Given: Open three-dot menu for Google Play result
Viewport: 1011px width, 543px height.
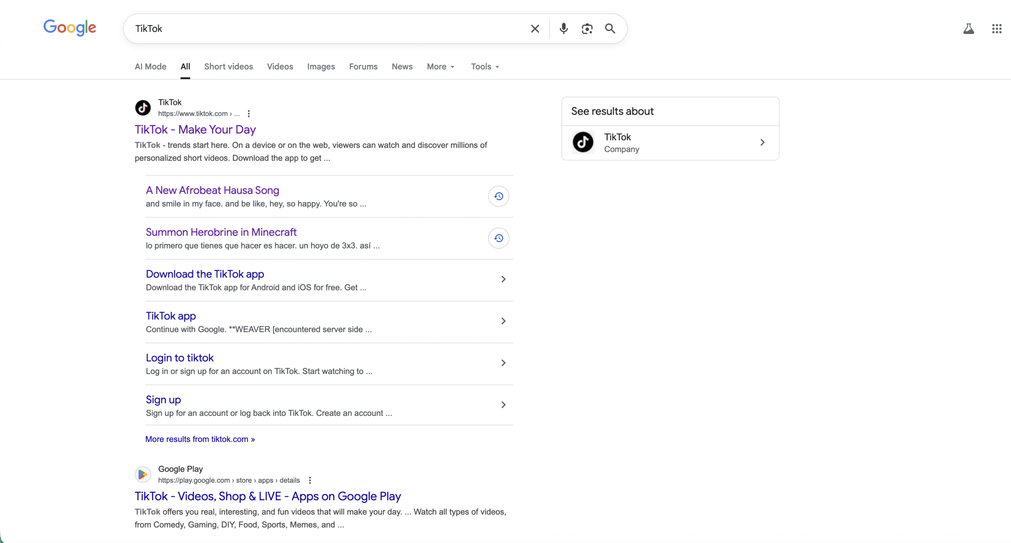Looking at the screenshot, I should pos(310,480).
